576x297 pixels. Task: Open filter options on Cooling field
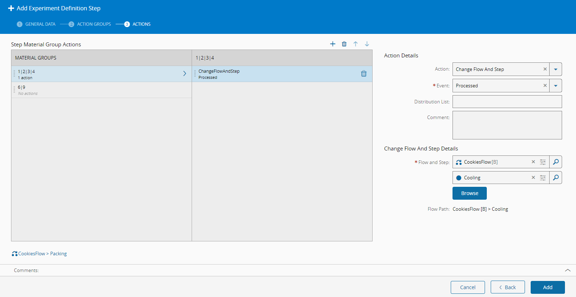click(x=543, y=178)
